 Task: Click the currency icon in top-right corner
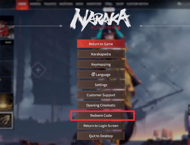(x=179, y=4)
